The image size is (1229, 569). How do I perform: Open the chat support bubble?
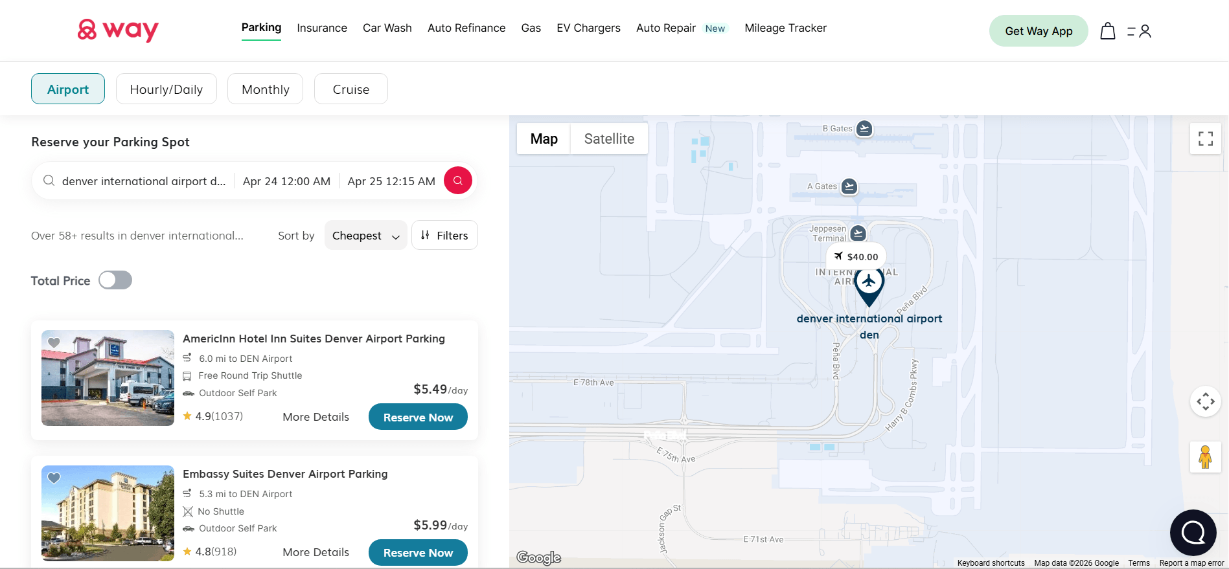[x=1192, y=533]
